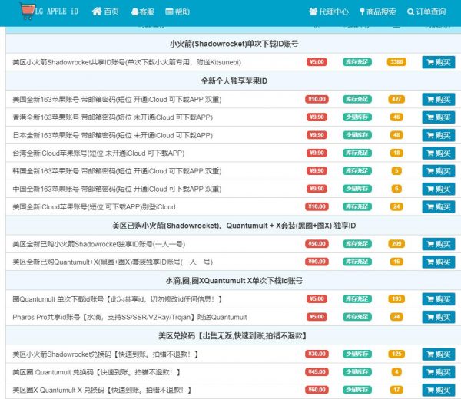461x399 pixels.
Task: Buy 美区小火箭Shadowrocket兑换码
Action: click(x=439, y=354)
